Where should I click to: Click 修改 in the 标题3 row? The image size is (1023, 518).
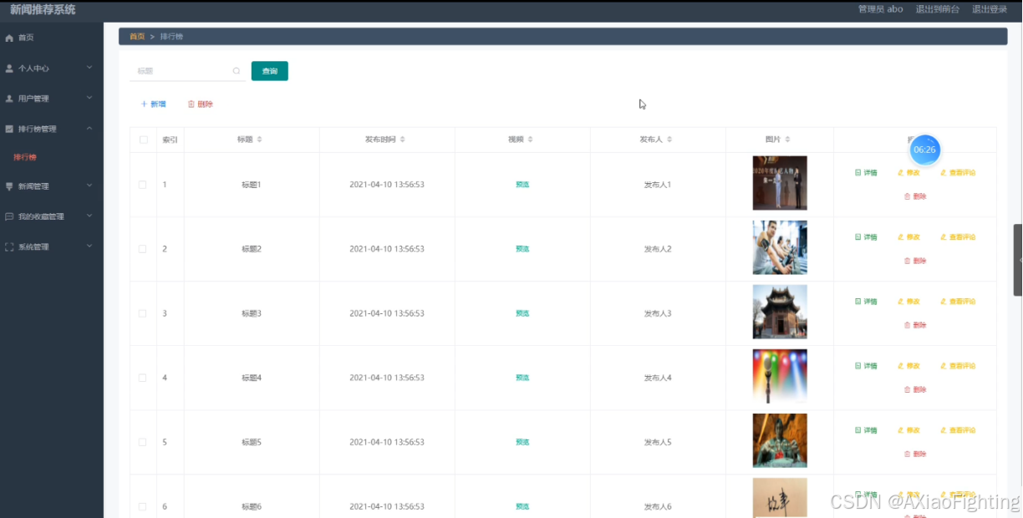[908, 302]
